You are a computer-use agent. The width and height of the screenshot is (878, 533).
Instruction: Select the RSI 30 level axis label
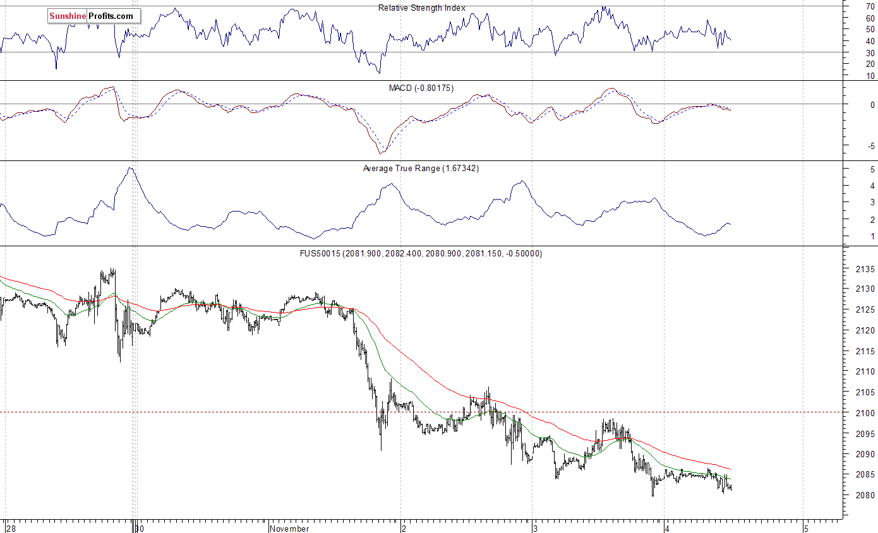click(x=870, y=53)
